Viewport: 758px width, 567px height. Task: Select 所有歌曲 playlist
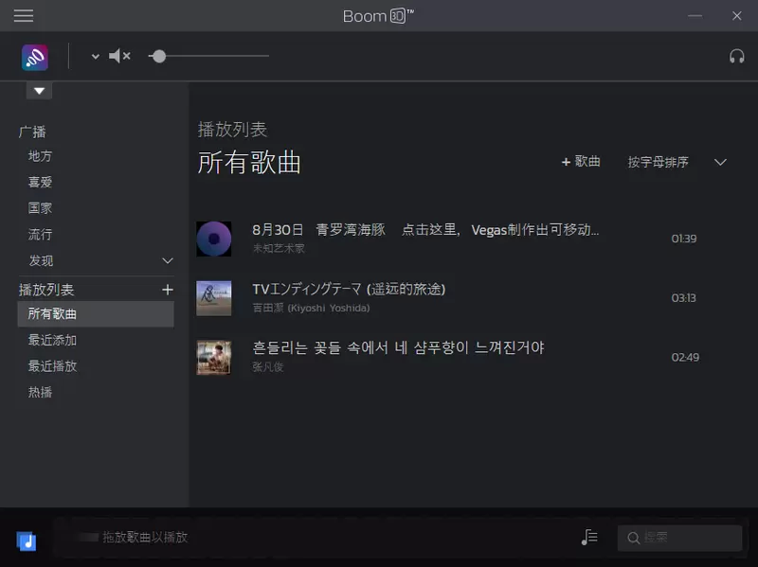tap(96, 314)
